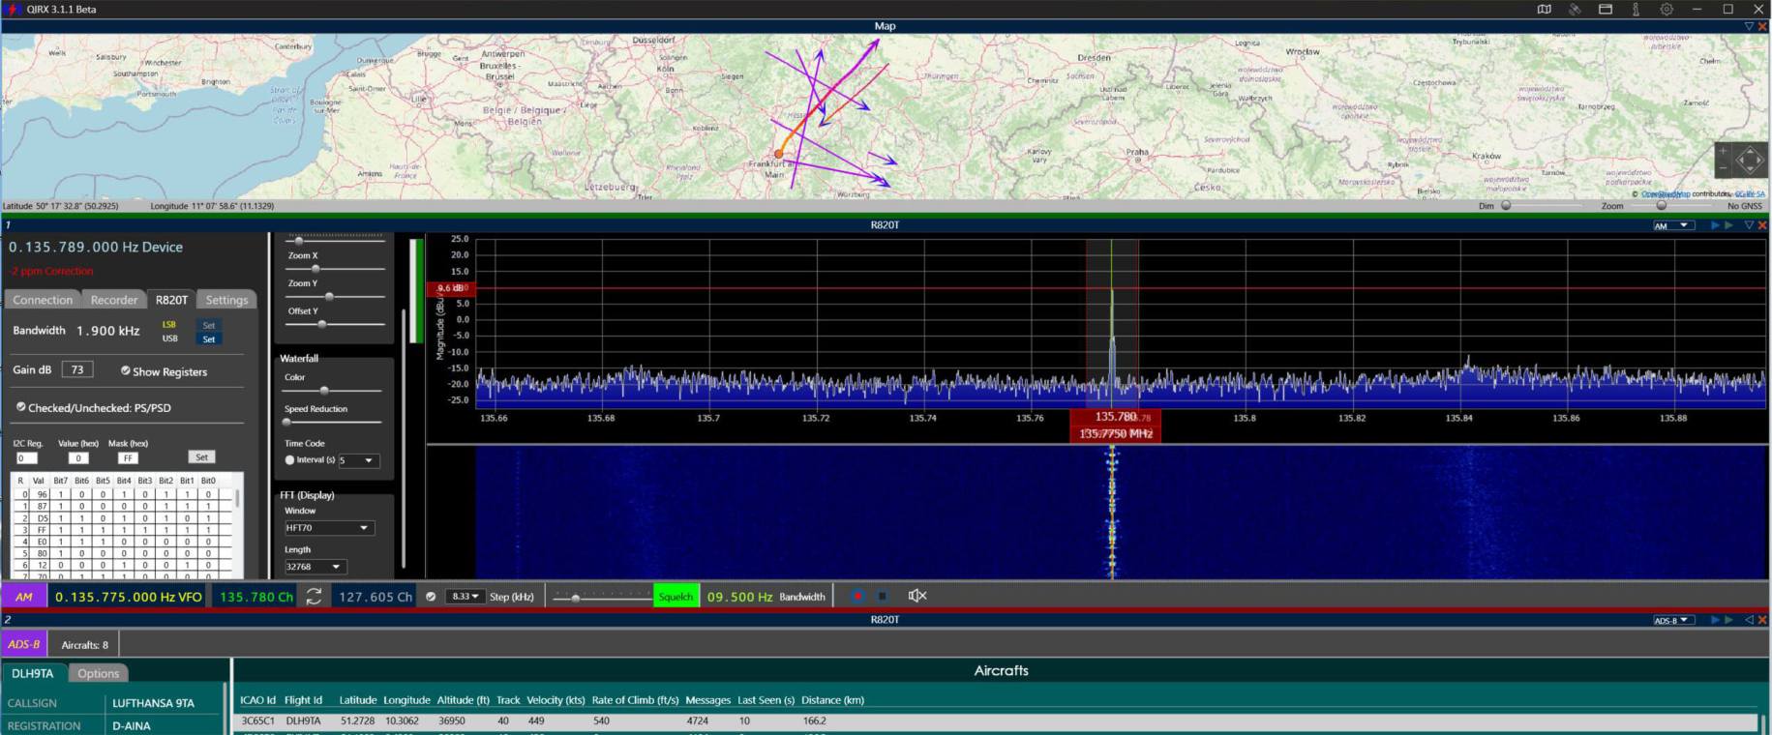This screenshot has width=1772, height=735.
Task: Click the window layout icon in title bar
Action: [x=1605, y=10]
